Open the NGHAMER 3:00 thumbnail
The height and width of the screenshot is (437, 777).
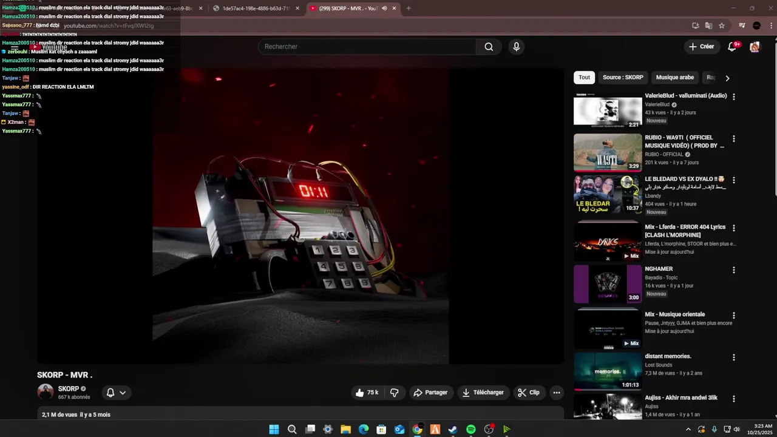point(608,283)
